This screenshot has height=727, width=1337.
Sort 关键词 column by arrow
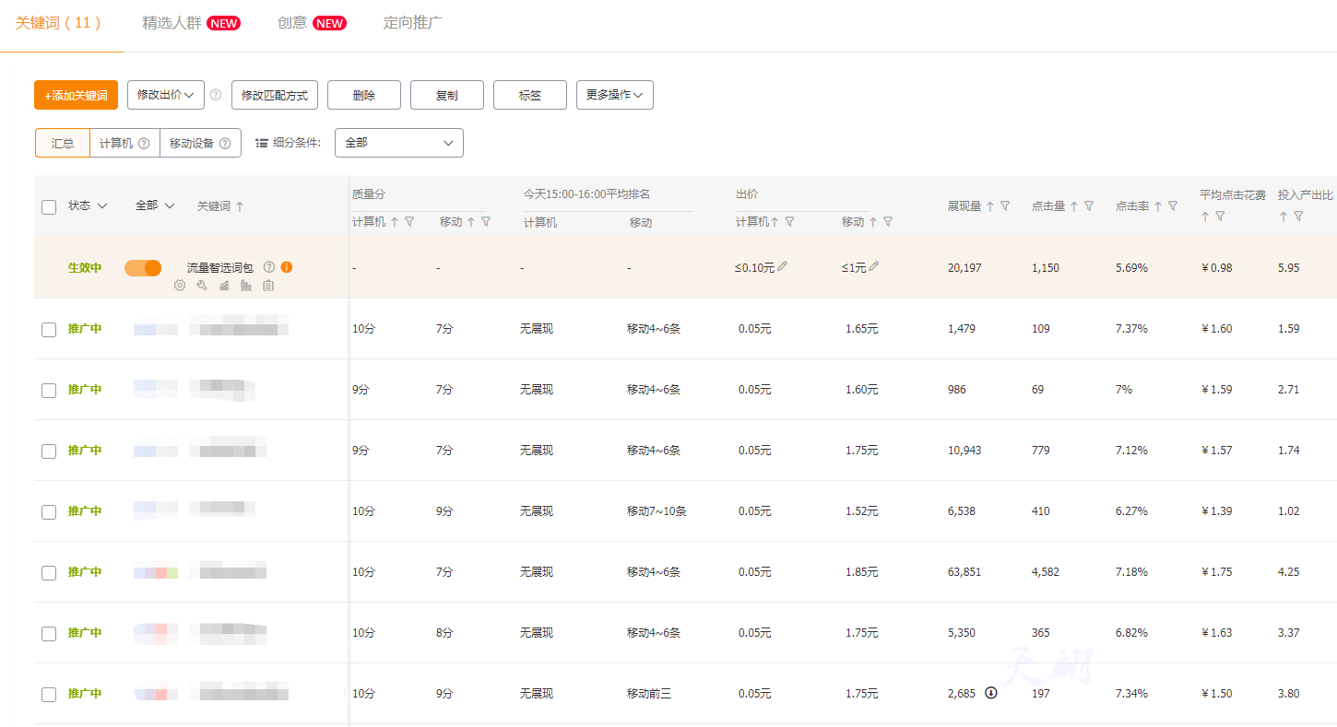(240, 206)
